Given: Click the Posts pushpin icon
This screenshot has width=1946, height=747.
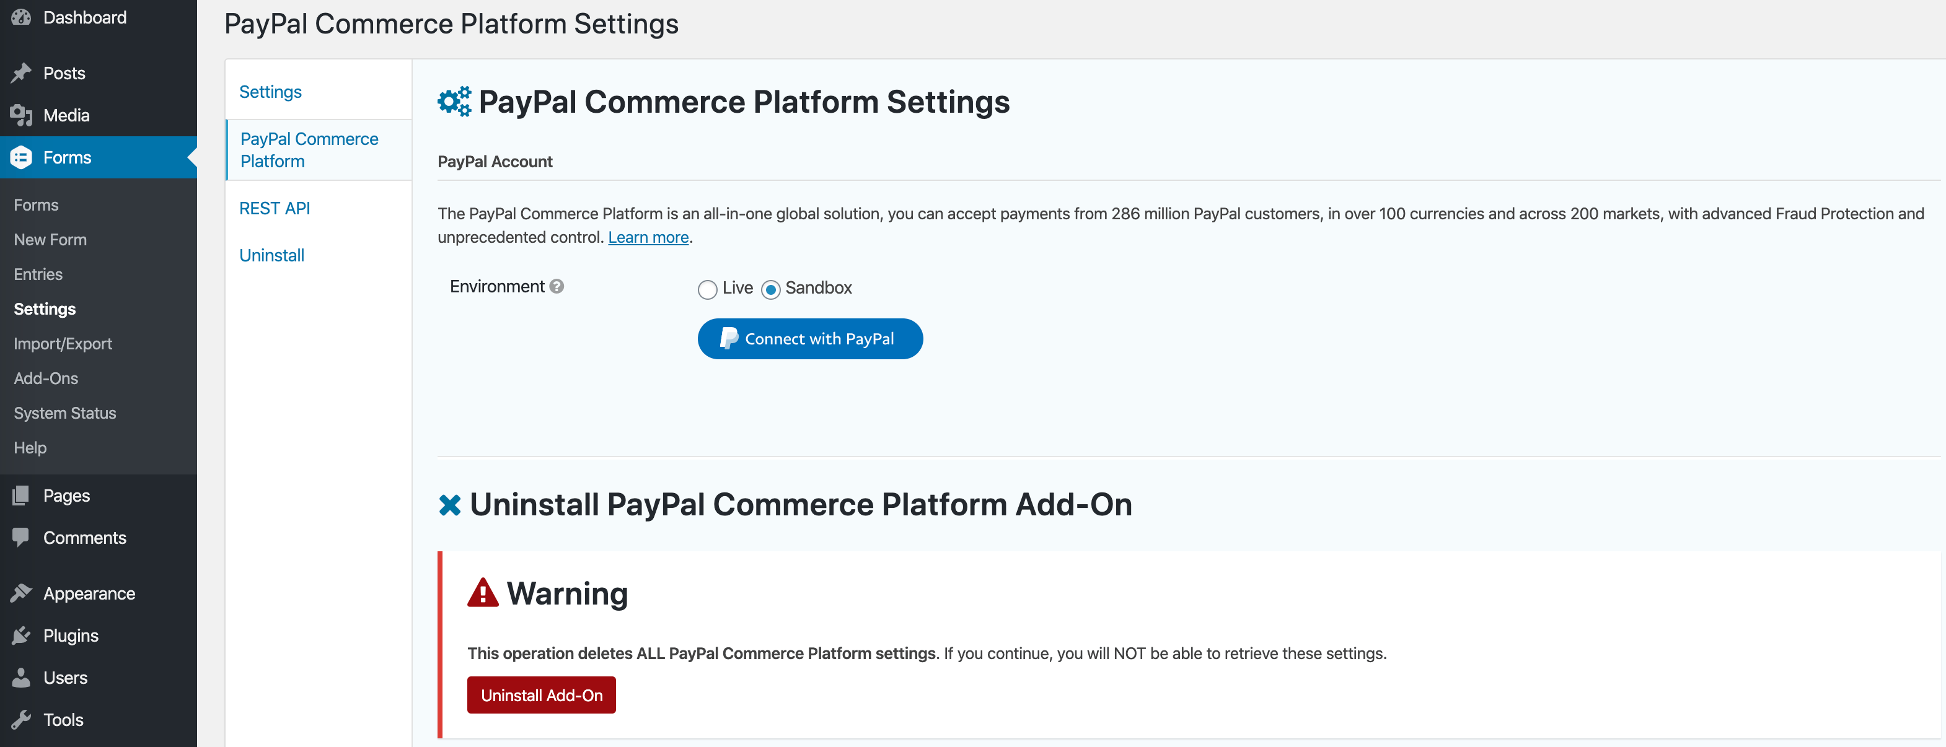Looking at the screenshot, I should 21,73.
